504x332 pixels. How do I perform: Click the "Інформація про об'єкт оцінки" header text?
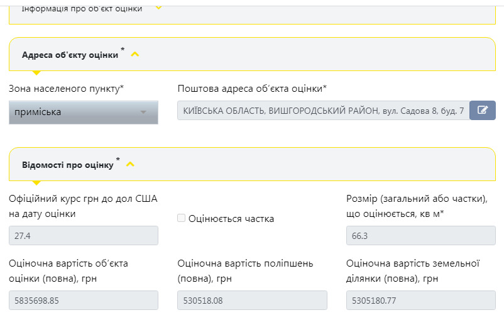tap(82, 9)
